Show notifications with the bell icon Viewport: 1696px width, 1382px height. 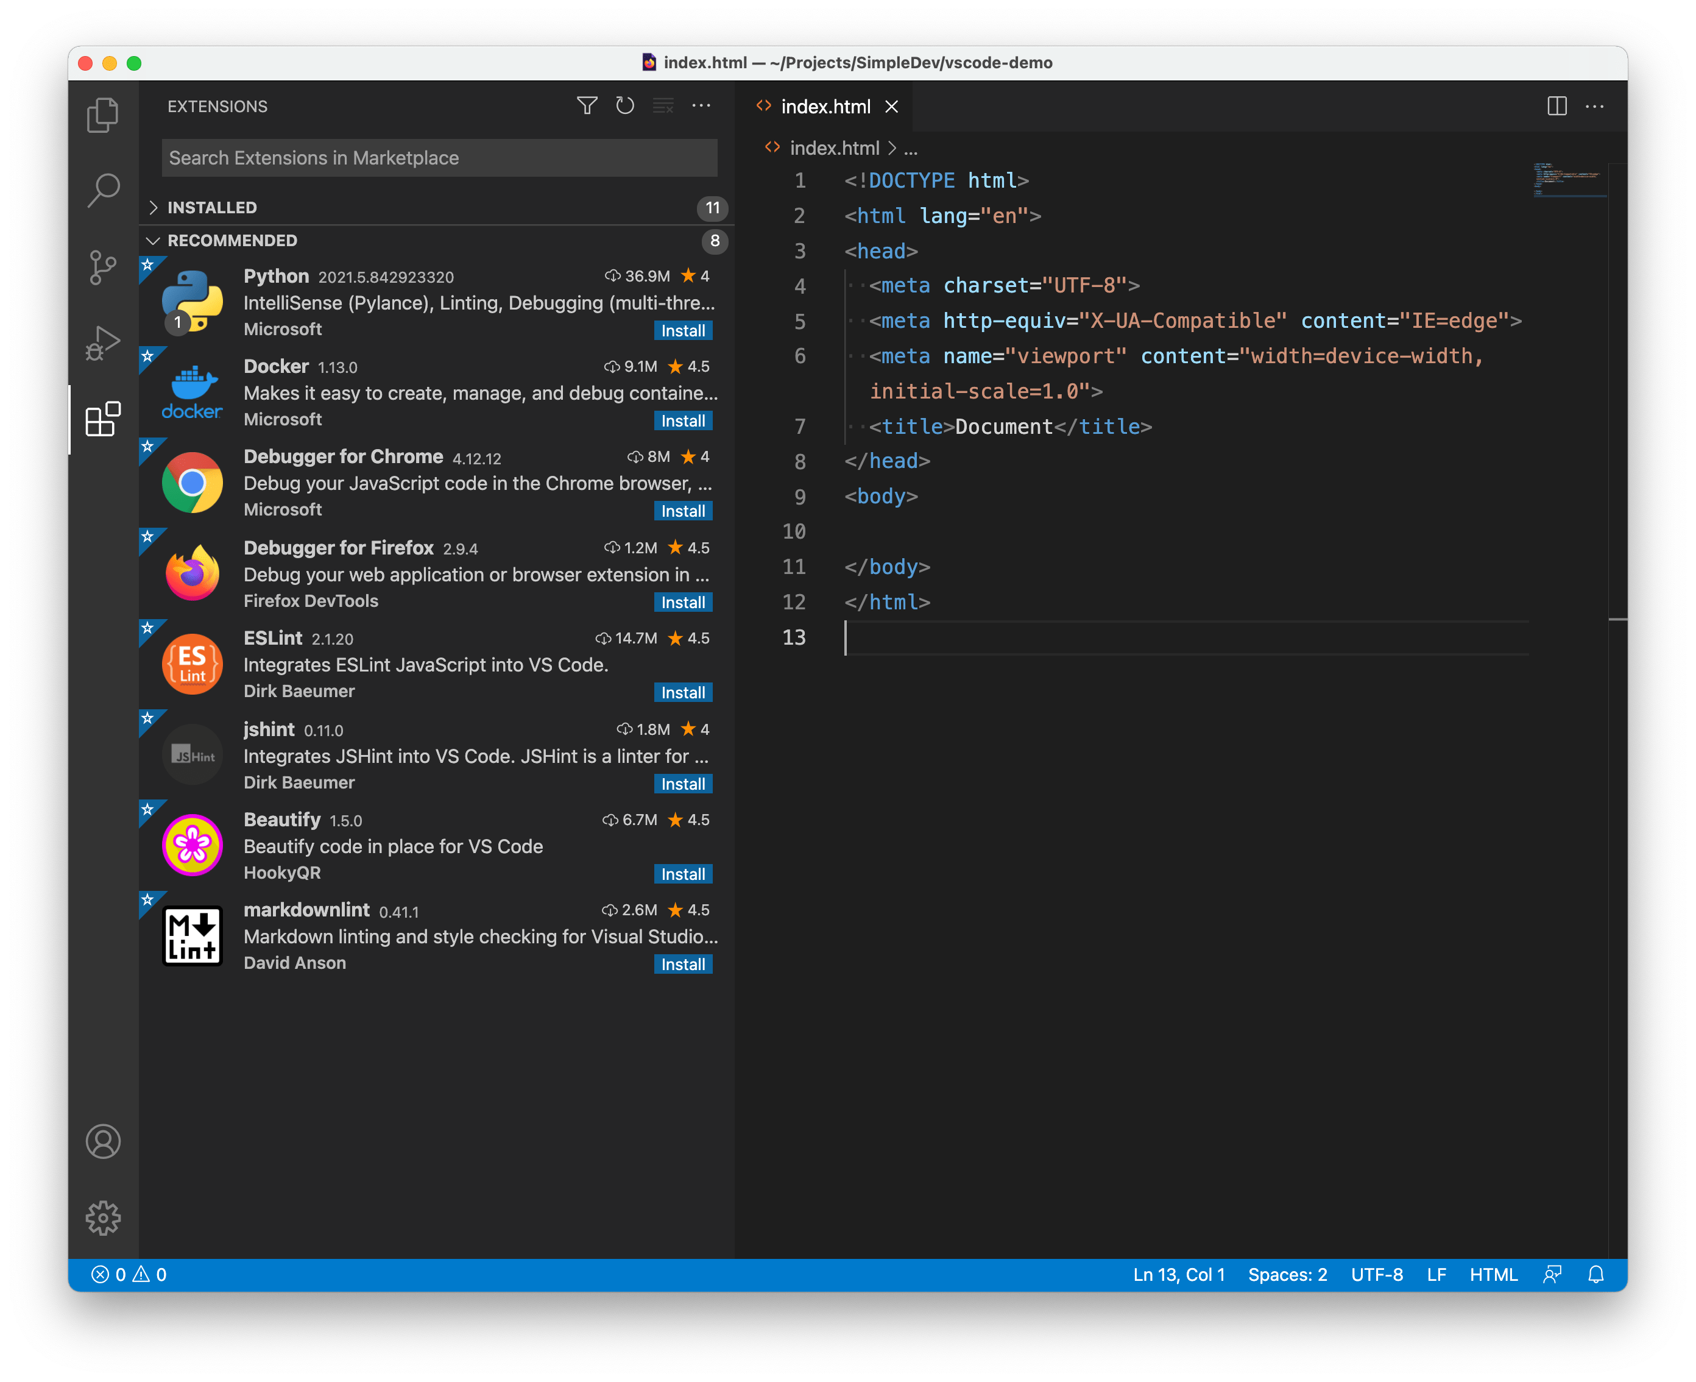(1595, 1275)
